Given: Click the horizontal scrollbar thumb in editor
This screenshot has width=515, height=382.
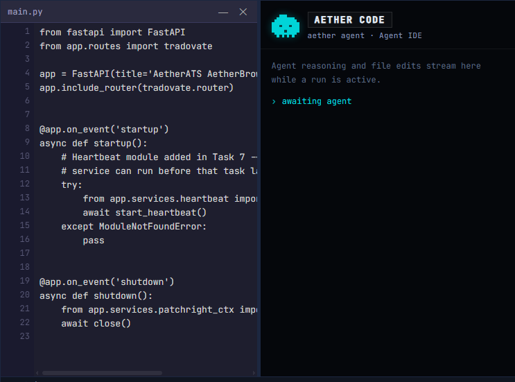Looking at the screenshot, I should 102,373.
